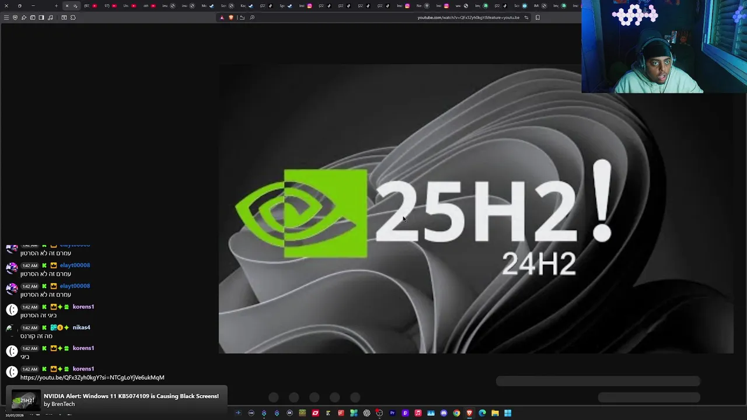747x420 pixels.
Task: Open the Windows Start button
Action: 508,413
